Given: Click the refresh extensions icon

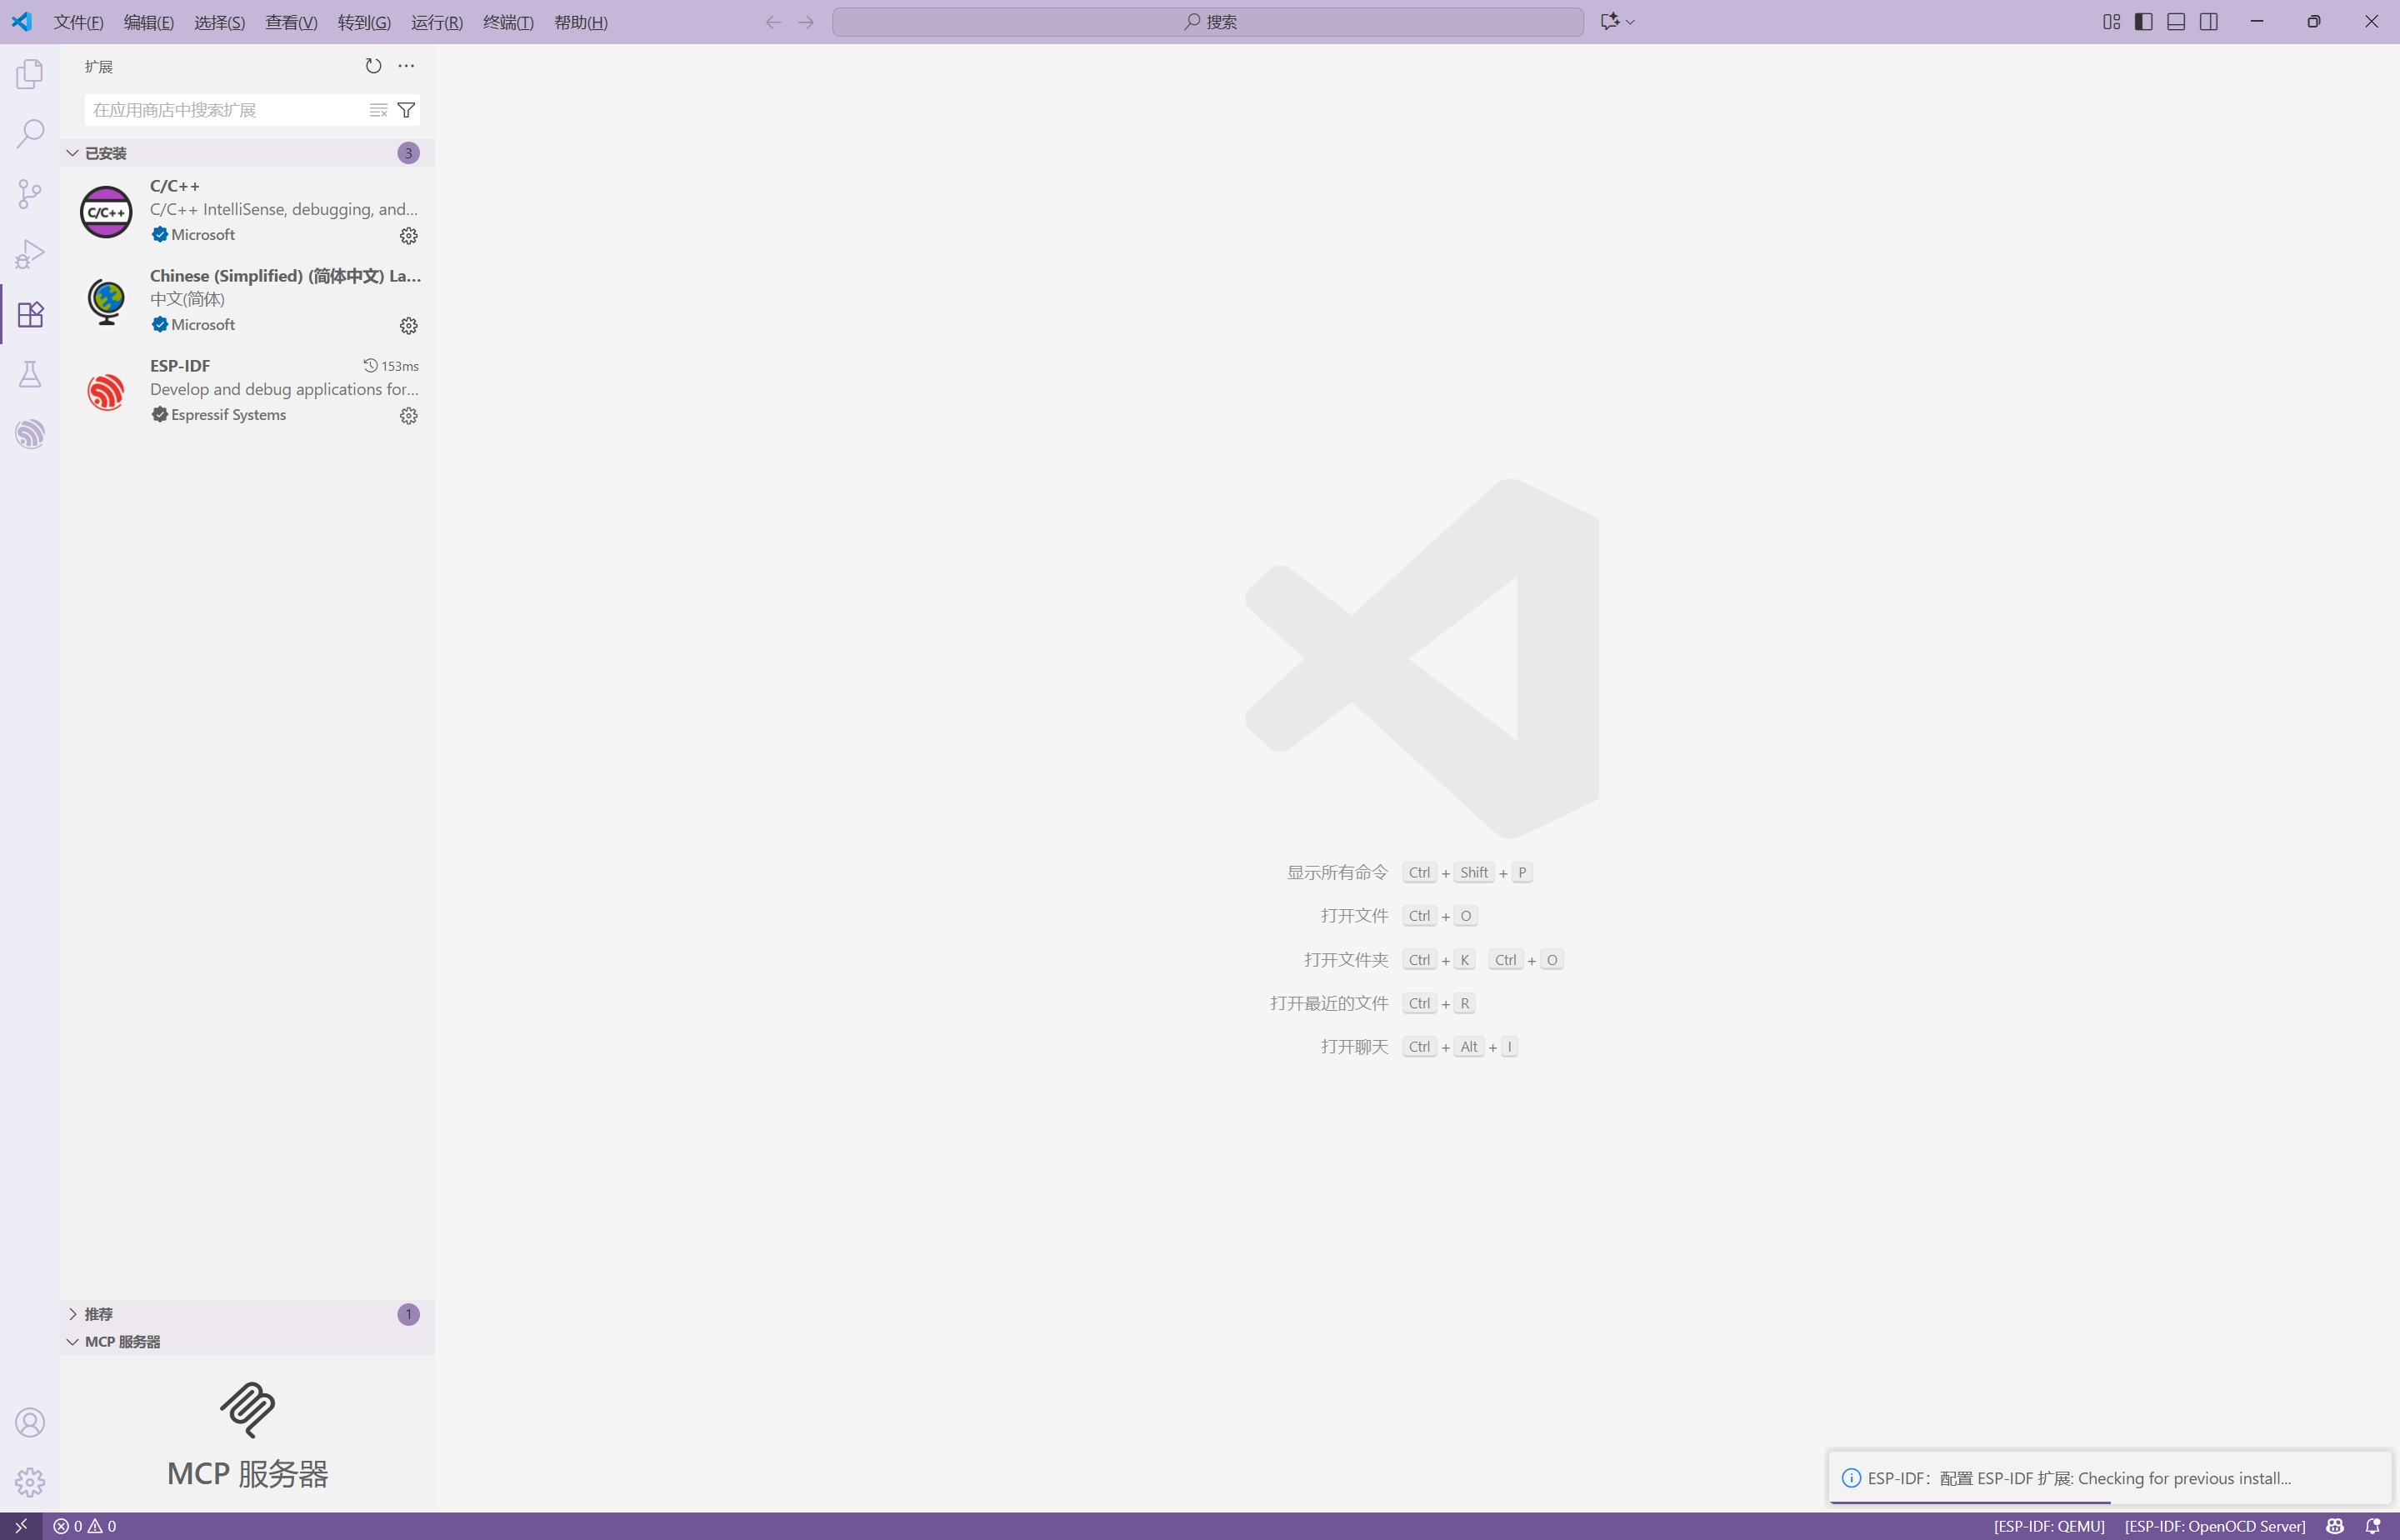Looking at the screenshot, I should click(373, 66).
